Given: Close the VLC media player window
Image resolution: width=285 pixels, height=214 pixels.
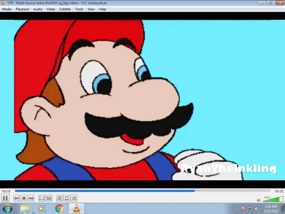Looking at the screenshot, I should click(280, 3).
